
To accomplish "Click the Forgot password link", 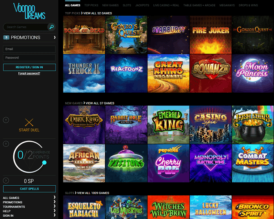I will click(29, 73).
